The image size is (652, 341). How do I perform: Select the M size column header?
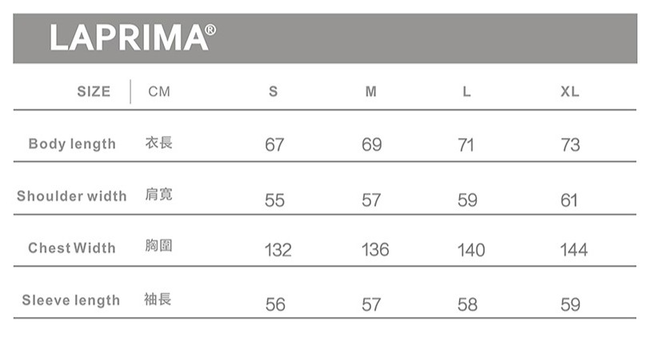coord(370,92)
